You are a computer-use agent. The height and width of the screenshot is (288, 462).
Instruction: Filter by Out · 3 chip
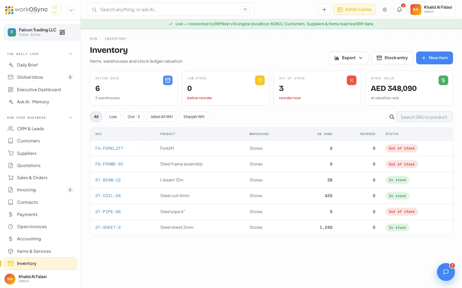pyautogui.click(x=134, y=117)
